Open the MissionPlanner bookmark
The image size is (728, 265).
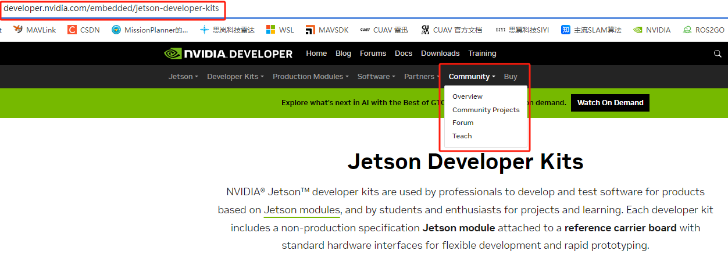[150, 30]
